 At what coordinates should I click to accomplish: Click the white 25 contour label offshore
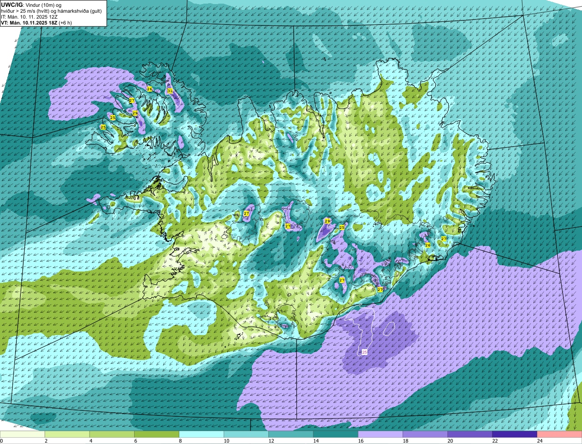(x=365, y=352)
